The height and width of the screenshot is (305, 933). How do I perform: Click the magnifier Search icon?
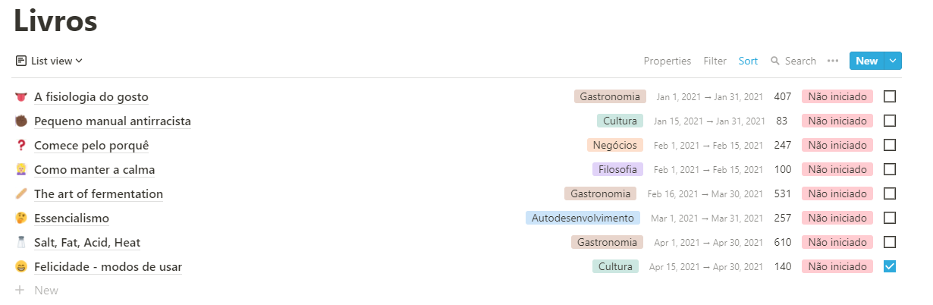[x=775, y=61]
